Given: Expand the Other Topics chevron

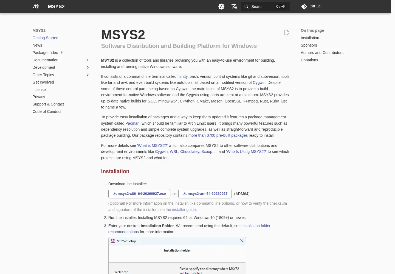Looking at the screenshot, I should tap(88, 75).
